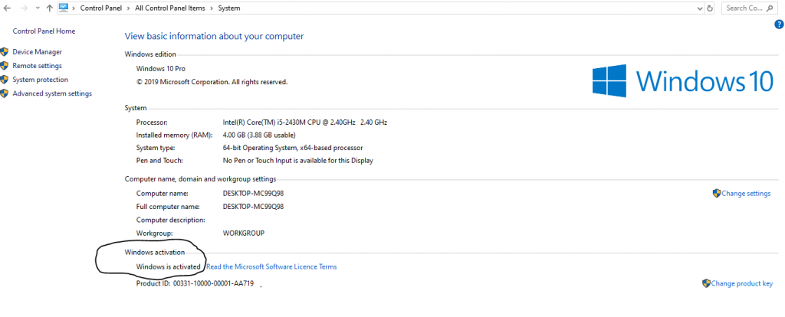The height and width of the screenshot is (317, 785).
Task: Click the 2019 Microsoft Corporation copyright text
Action: (x=212, y=81)
